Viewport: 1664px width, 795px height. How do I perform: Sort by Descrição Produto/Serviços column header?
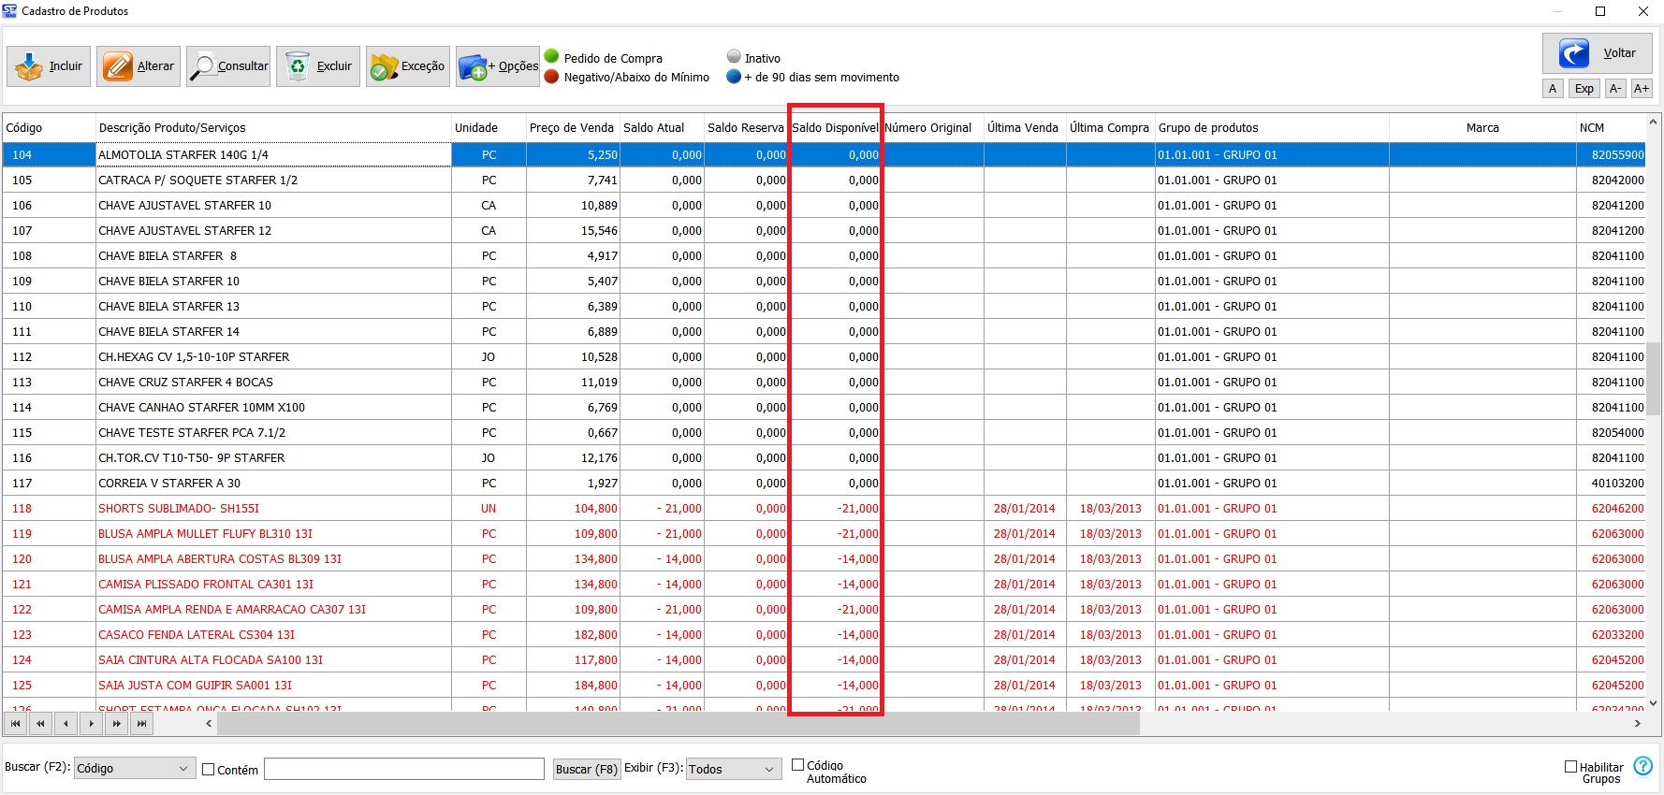coord(172,128)
